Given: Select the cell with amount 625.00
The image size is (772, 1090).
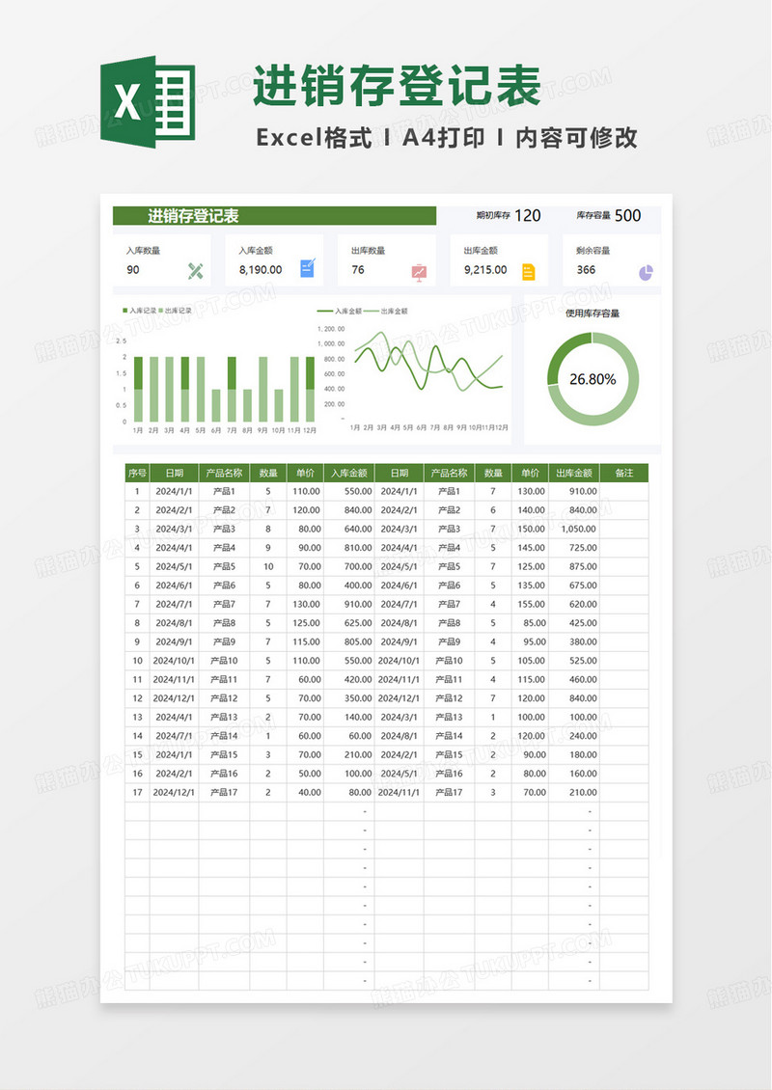Looking at the screenshot, I should (348, 623).
